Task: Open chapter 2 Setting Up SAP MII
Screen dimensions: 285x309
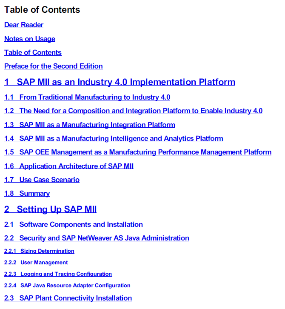Action: point(50,209)
